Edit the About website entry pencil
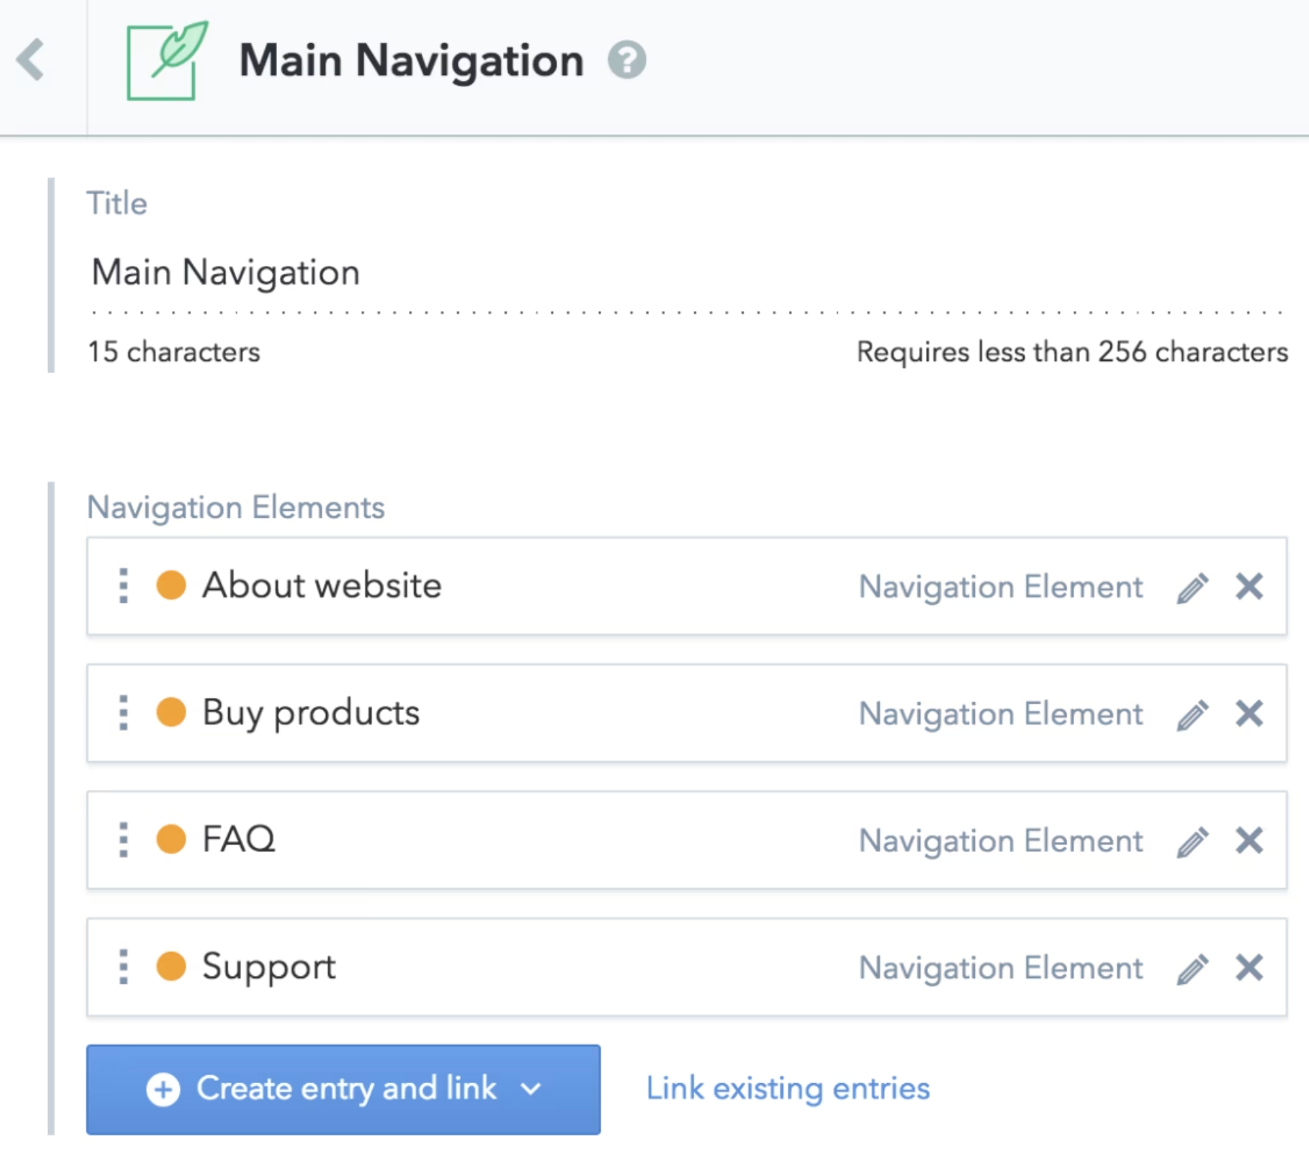The width and height of the screenshot is (1309, 1162). click(1193, 588)
